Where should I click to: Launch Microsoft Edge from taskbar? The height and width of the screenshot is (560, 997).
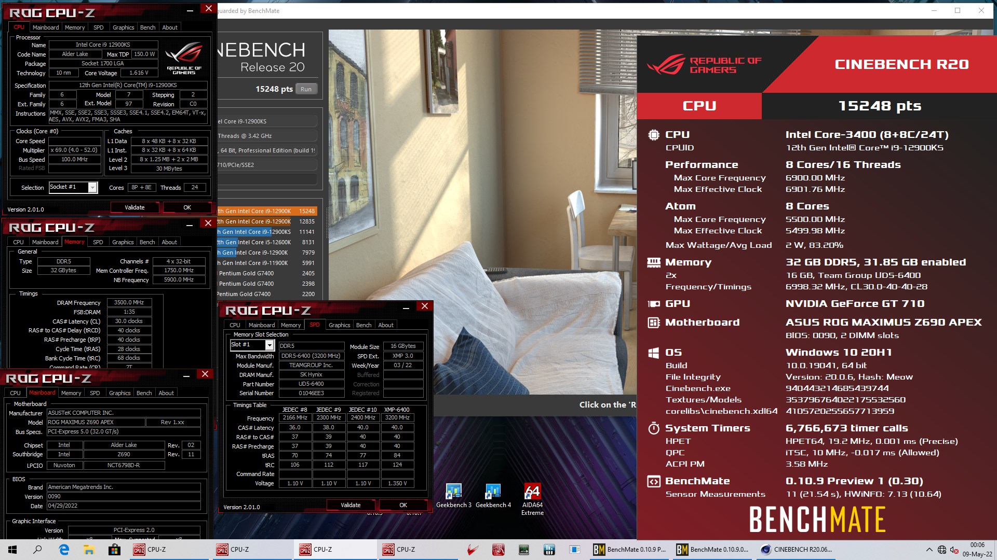click(x=64, y=550)
